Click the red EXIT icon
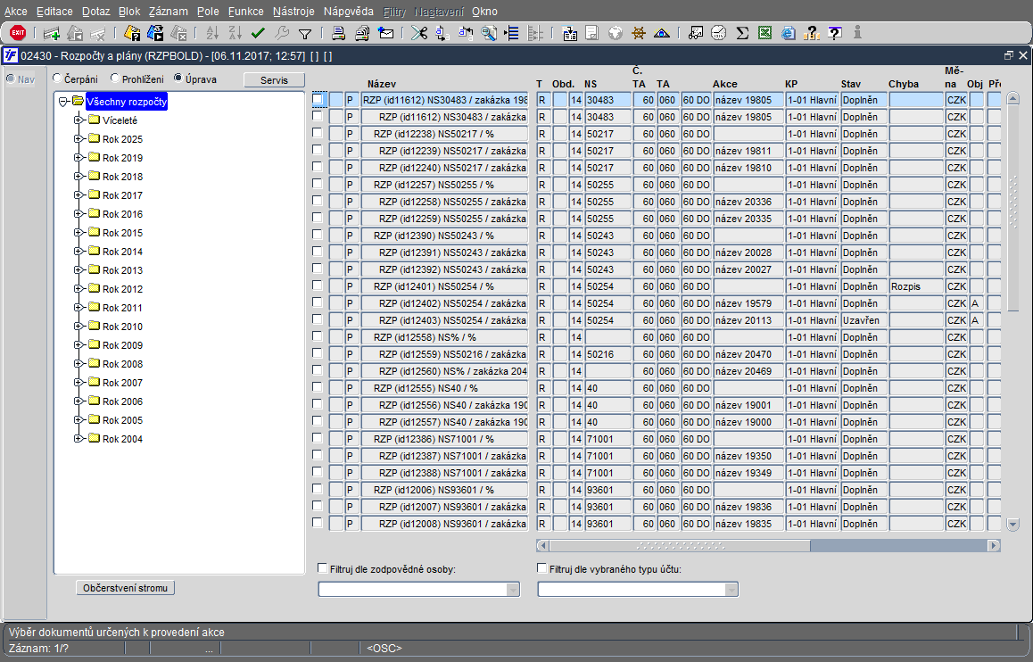The height and width of the screenshot is (662, 1033). pos(18,32)
